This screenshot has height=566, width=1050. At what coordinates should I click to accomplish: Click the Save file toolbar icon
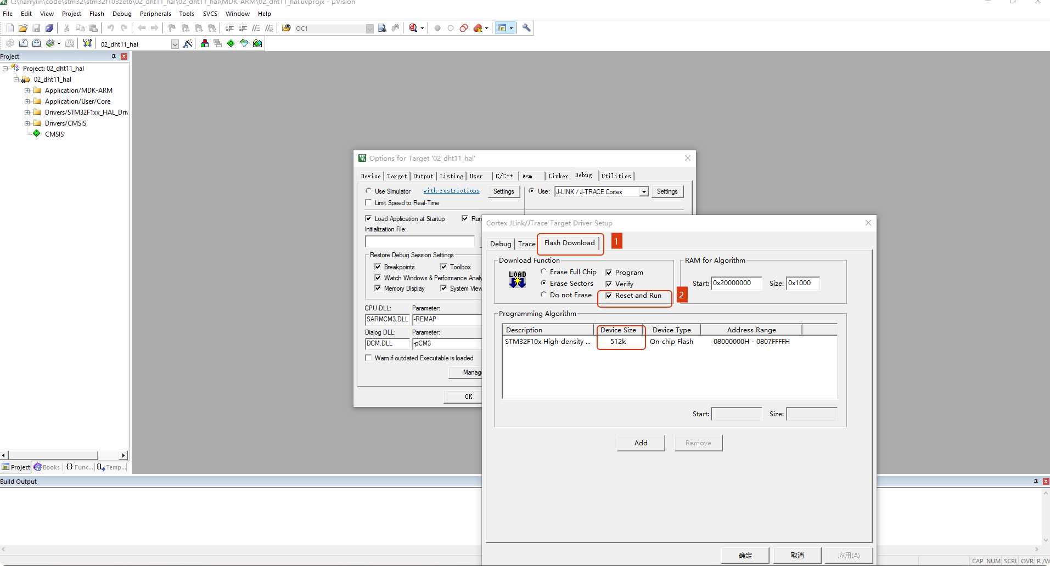click(x=36, y=28)
